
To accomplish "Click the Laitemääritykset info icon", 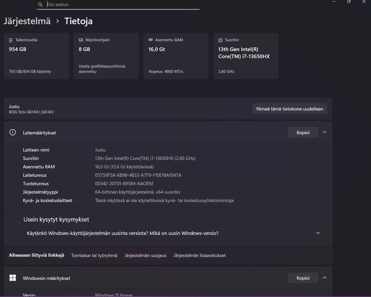I will [13, 132].
